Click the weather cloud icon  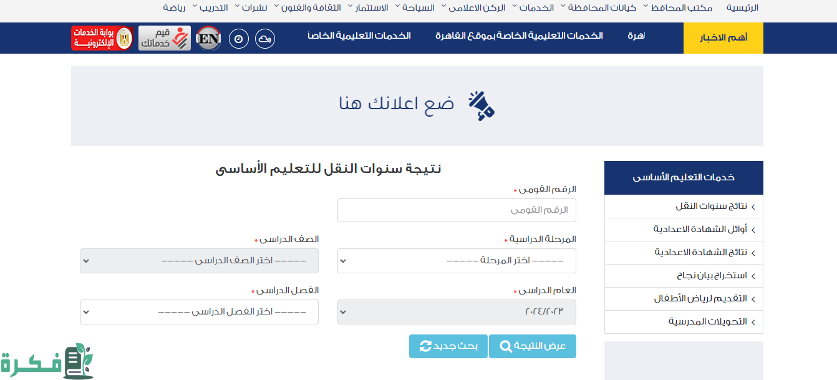click(x=264, y=39)
